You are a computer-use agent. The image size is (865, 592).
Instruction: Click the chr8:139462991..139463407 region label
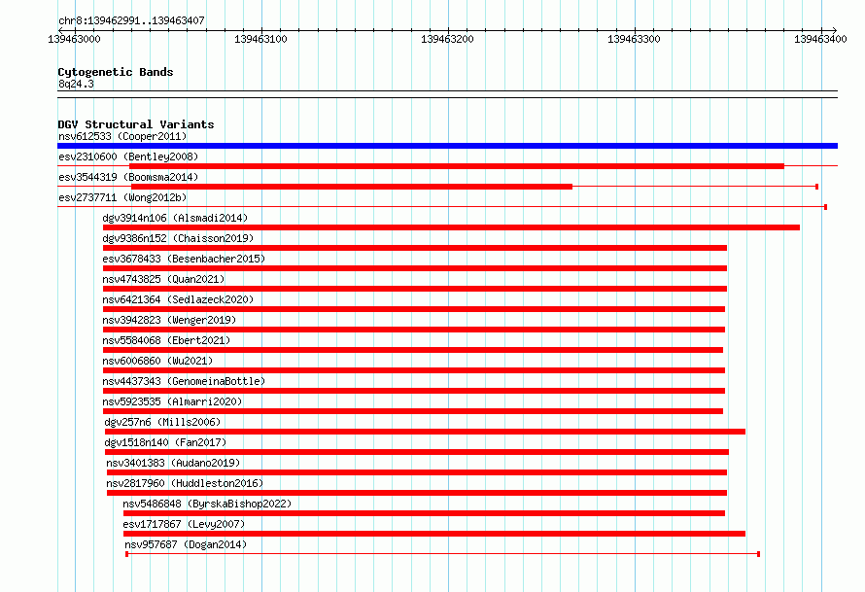(131, 20)
